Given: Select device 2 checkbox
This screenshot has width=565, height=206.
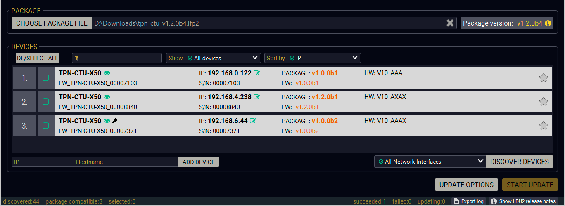Looking at the screenshot, I should (x=46, y=102).
